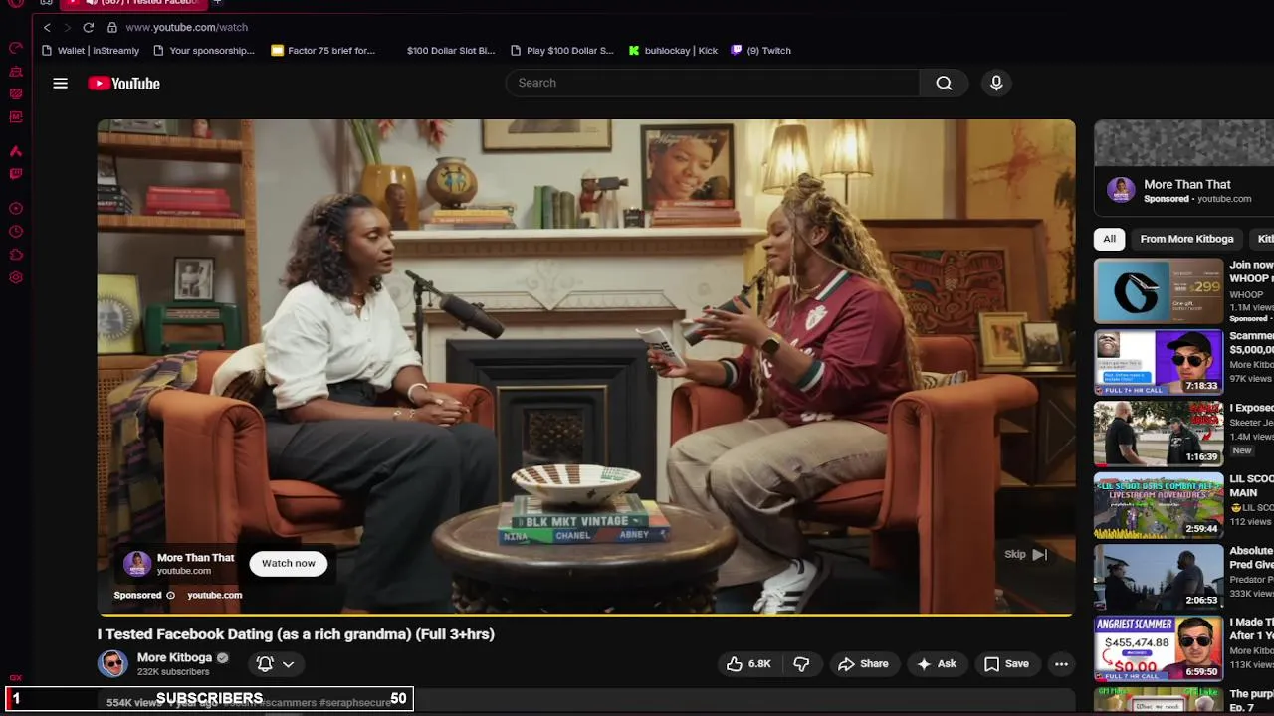The width and height of the screenshot is (1274, 716).
Task: Open the new tab plus button
Action: coord(217,3)
